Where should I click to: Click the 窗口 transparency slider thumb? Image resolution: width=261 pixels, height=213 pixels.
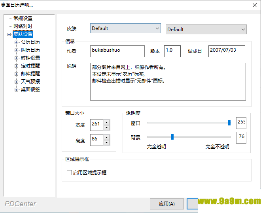[x=229, y=123]
